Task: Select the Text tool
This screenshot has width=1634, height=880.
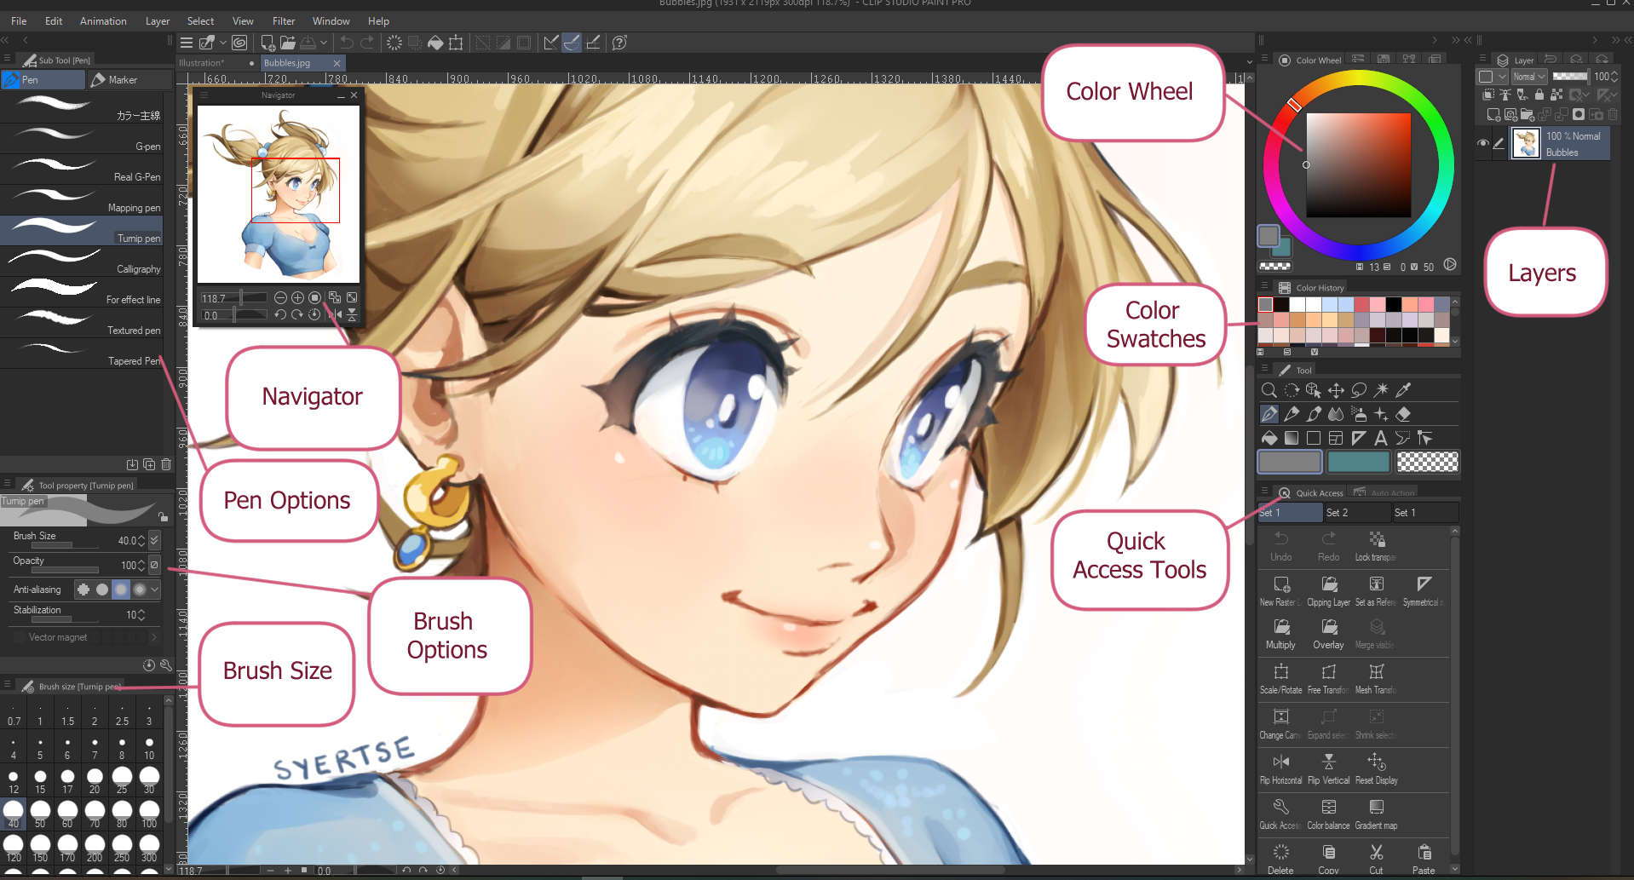Action: [x=1381, y=438]
